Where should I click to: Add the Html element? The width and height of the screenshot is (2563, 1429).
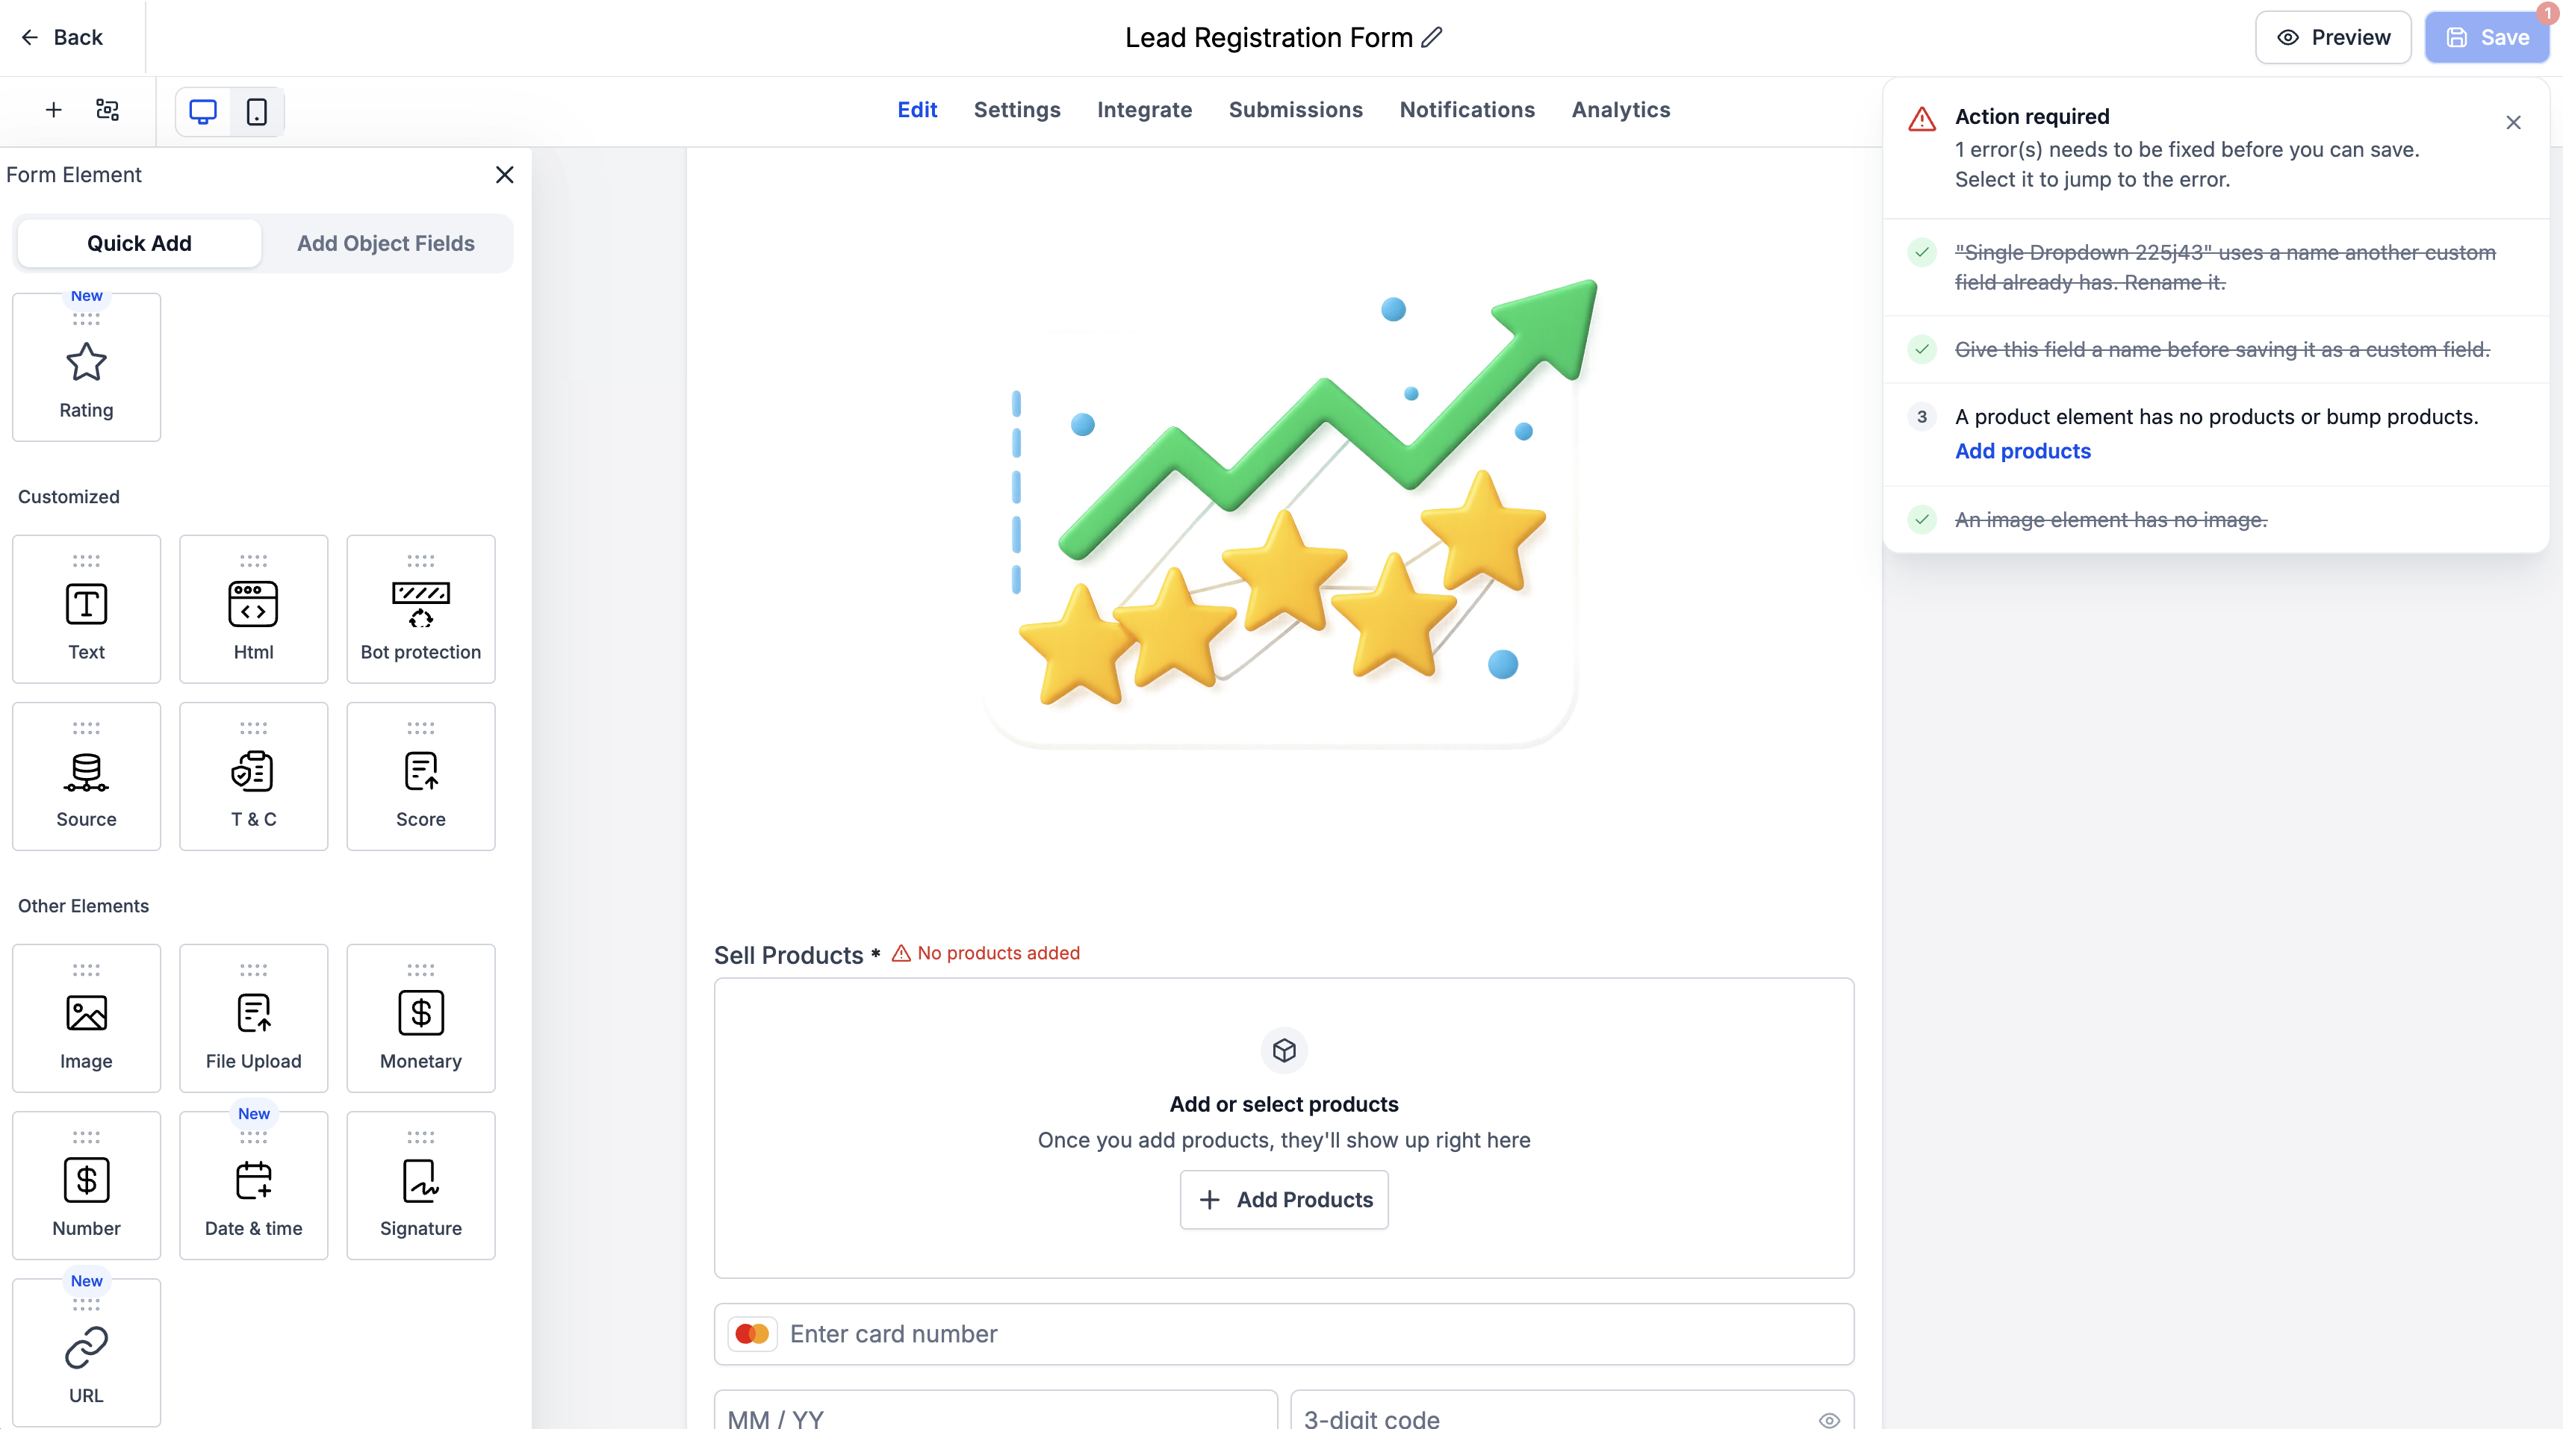pos(254,608)
